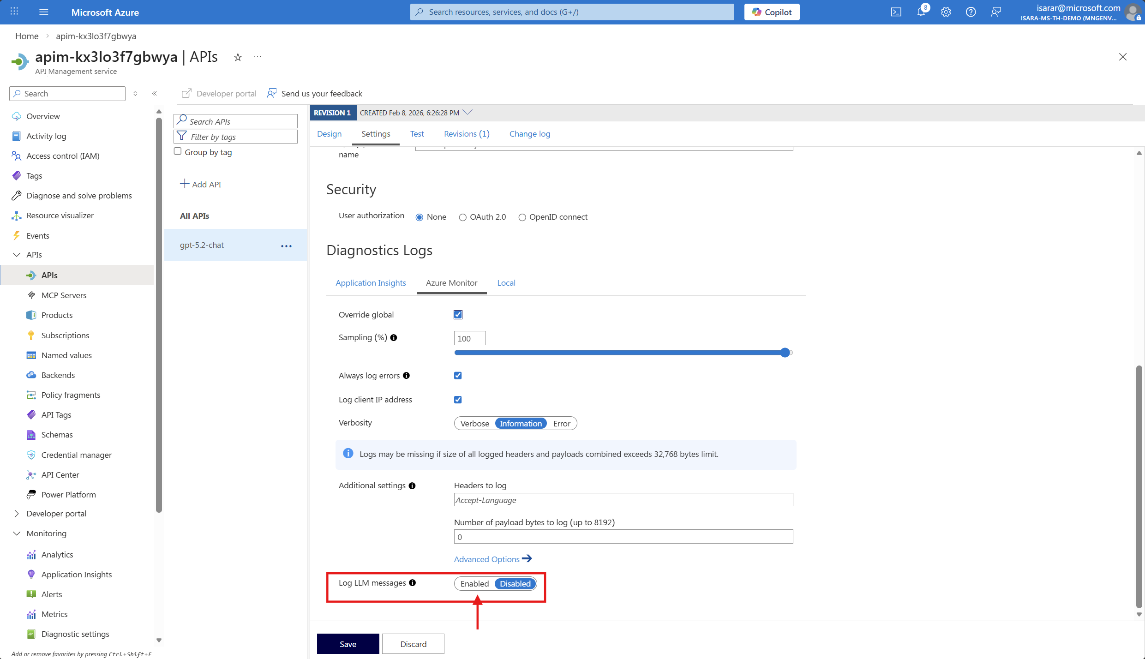Expand Advanced Options

[492, 559]
